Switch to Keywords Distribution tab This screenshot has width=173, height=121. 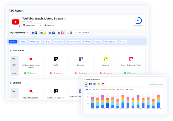tap(74, 42)
